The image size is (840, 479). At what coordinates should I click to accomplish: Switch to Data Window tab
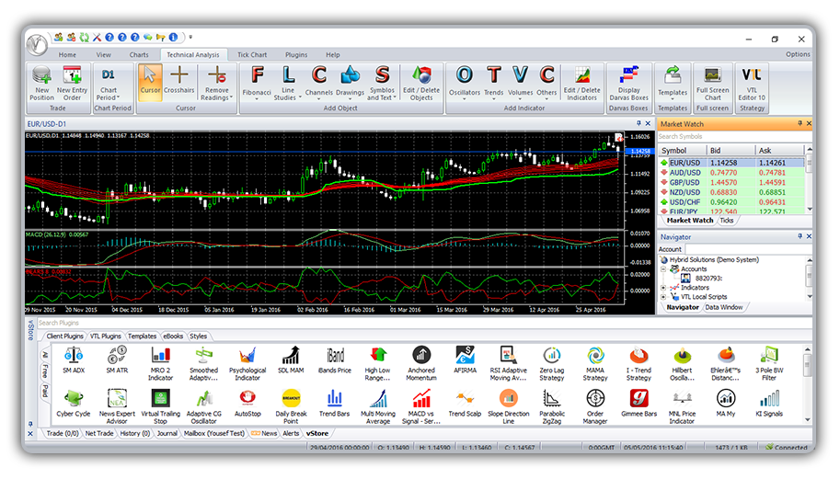(724, 307)
